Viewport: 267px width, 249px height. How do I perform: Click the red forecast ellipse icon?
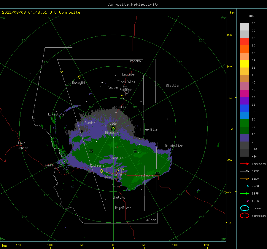244,216
